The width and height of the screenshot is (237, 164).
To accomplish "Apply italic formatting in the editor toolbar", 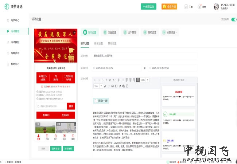I will coord(106,80).
